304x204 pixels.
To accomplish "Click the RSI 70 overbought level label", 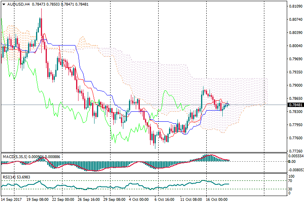I will (x=291, y=181).
